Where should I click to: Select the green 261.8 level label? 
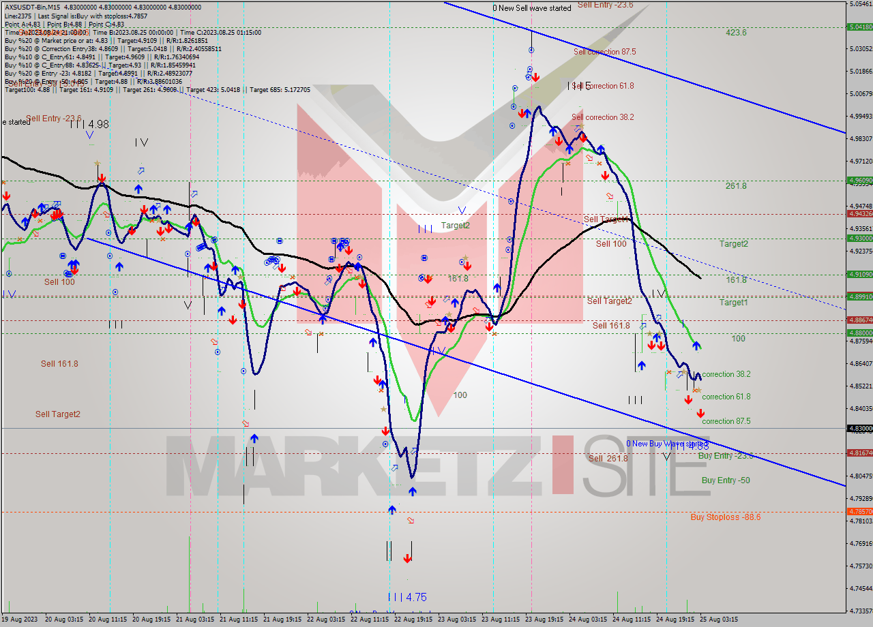tap(736, 186)
